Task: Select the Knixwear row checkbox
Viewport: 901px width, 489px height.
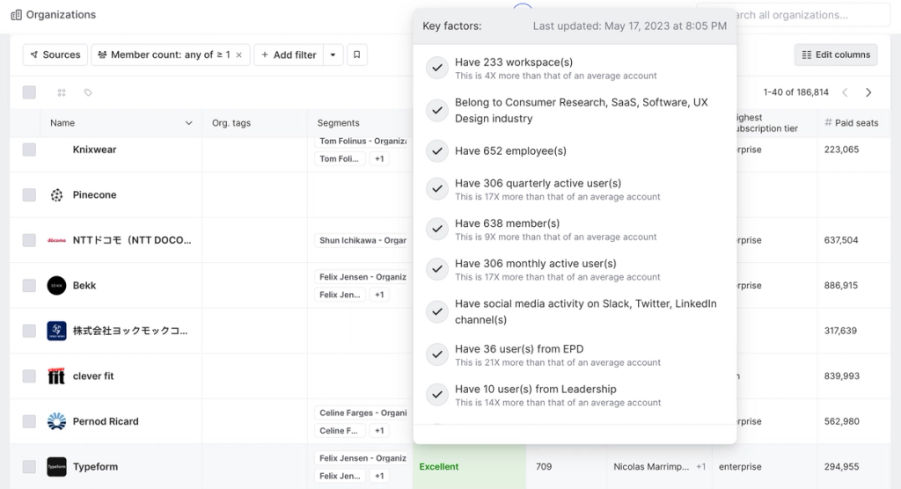Action: pyautogui.click(x=29, y=150)
